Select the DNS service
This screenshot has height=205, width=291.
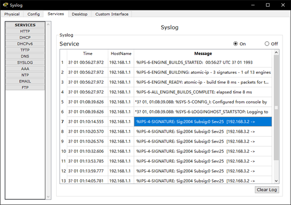[x=25, y=56]
